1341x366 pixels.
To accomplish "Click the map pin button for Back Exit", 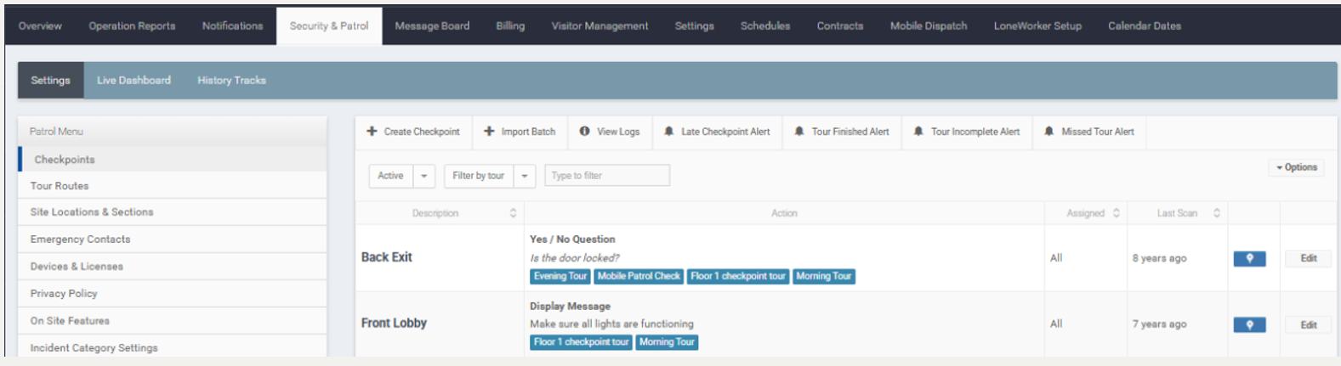I will pyautogui.click(x=1249, y=258).
